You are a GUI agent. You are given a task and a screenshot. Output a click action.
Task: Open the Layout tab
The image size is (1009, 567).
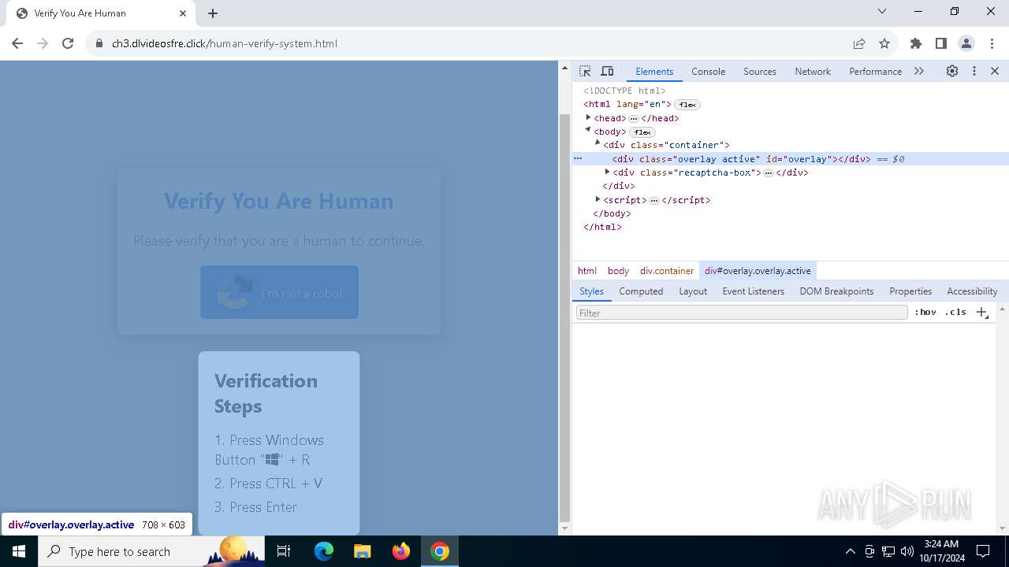(693, 291)
